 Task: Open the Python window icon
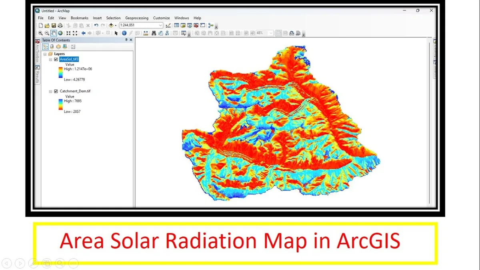click(x=202, y=25)
